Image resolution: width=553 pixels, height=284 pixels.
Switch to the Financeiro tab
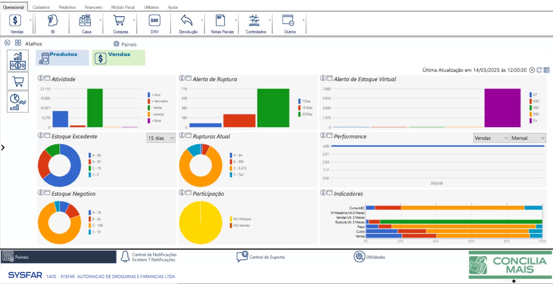coord(93,7)
